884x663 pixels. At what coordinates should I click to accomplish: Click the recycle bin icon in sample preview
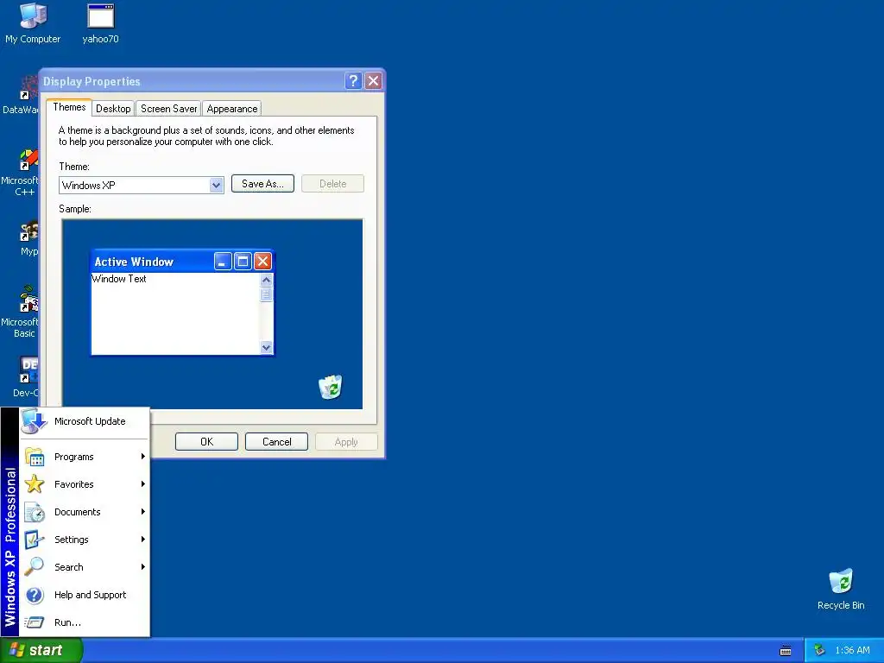click(331, 387)
